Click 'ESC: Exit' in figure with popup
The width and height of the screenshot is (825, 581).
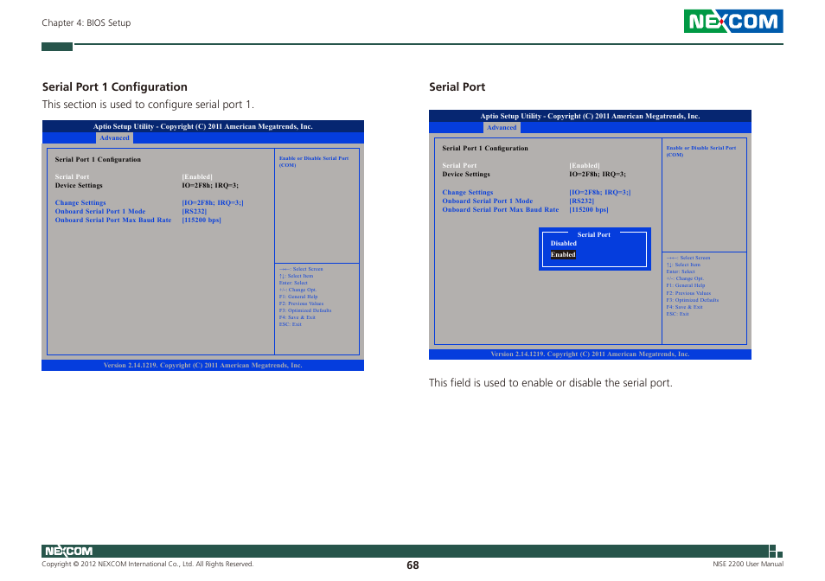[678, 313]
